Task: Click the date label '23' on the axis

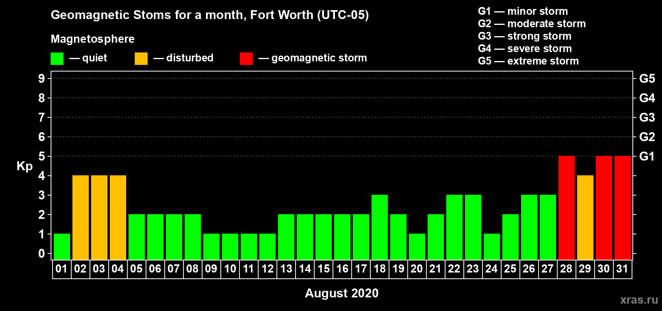Action: pos(473,269)
